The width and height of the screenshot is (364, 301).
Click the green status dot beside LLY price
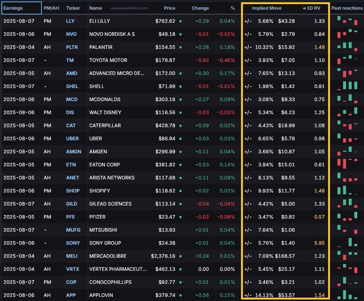181,21
